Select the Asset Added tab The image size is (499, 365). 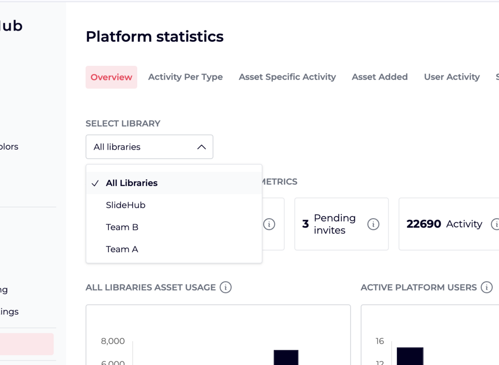(x=380, y=77)
